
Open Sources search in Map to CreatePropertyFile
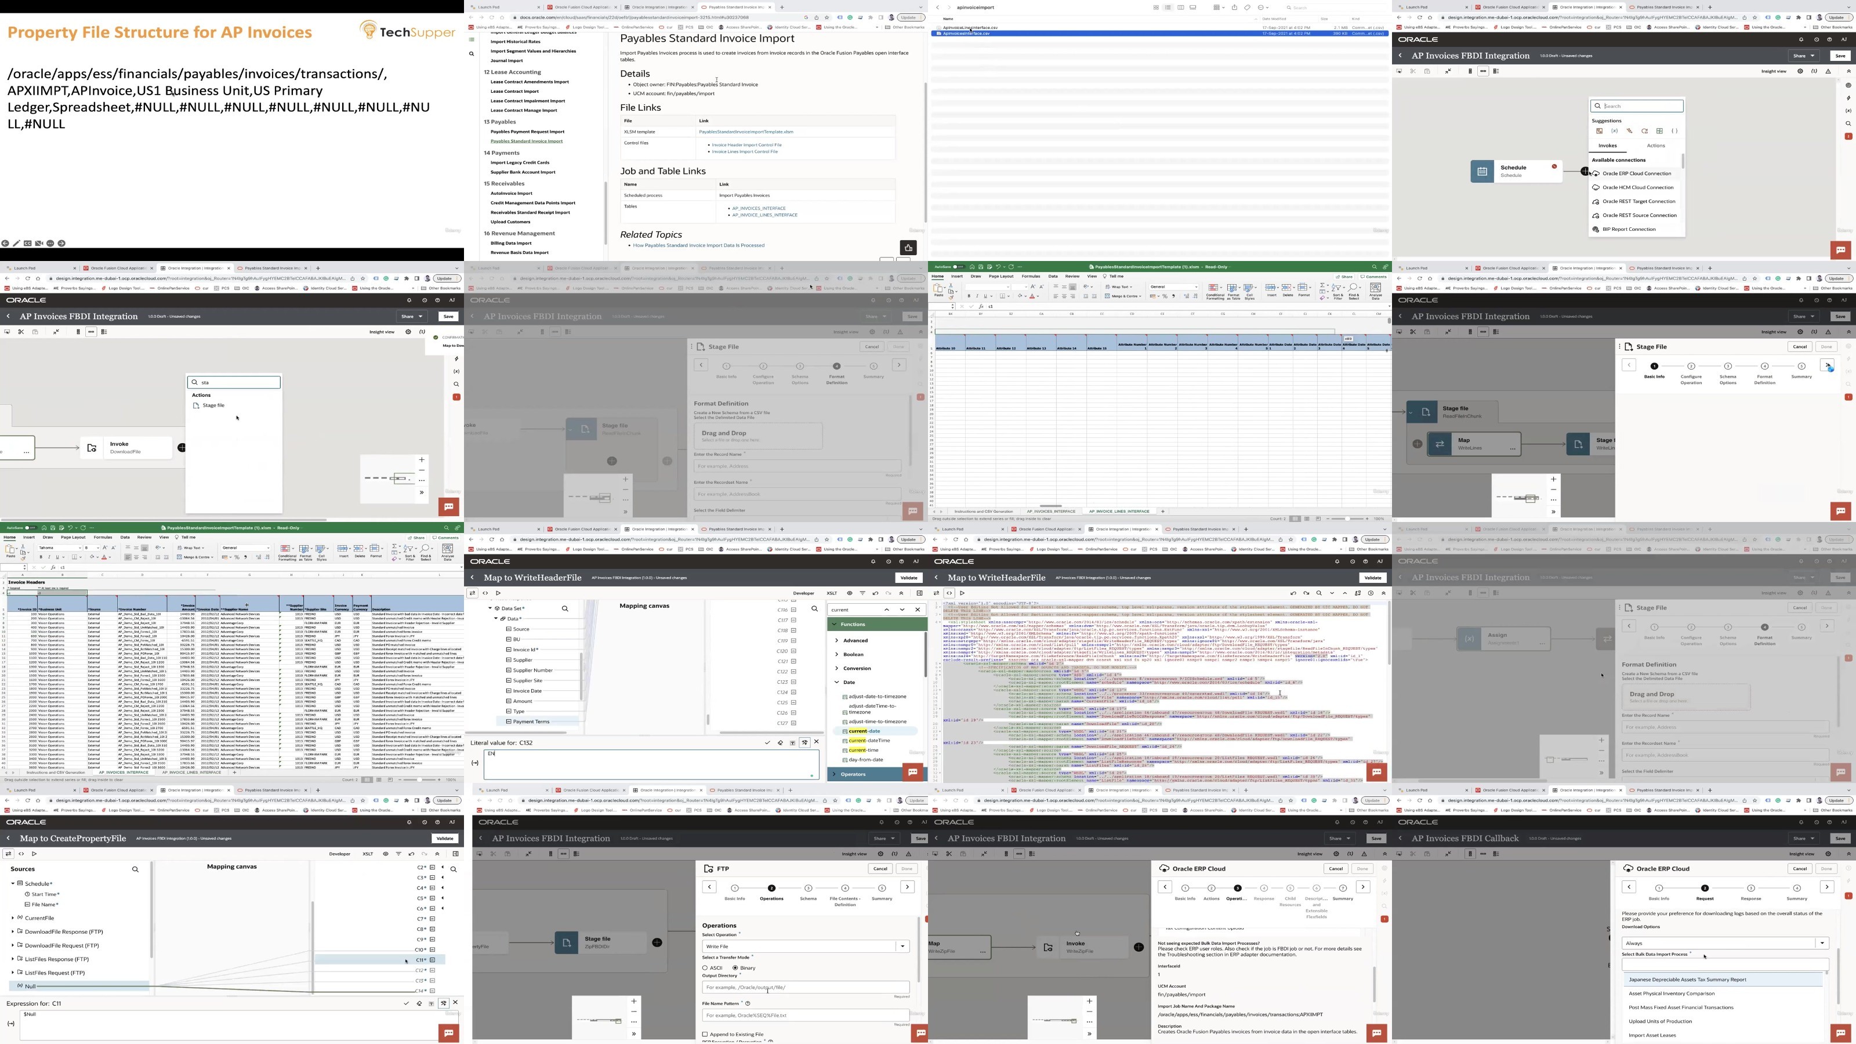[x=135, y=869]
